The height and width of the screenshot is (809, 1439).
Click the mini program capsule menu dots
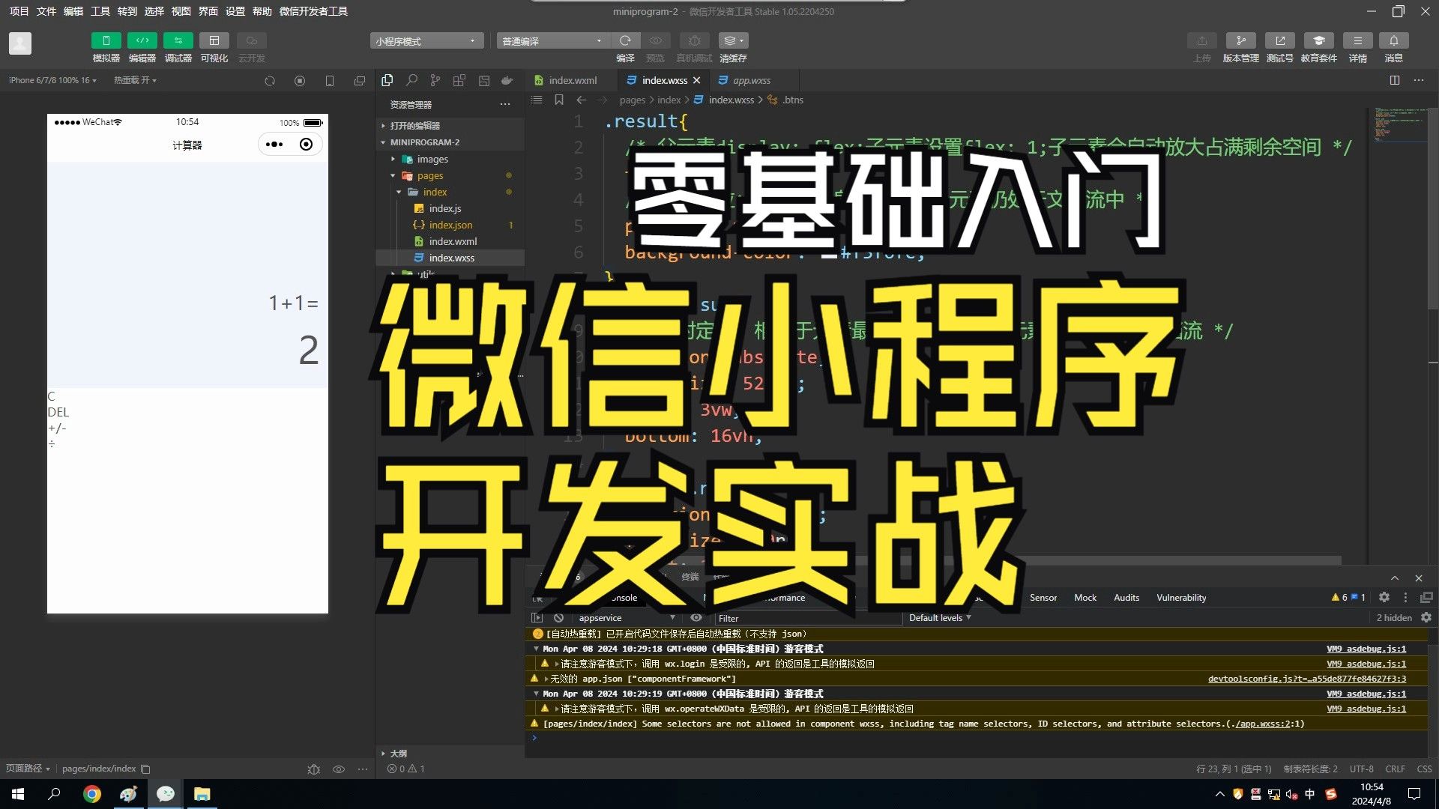[x=274, y=145]
